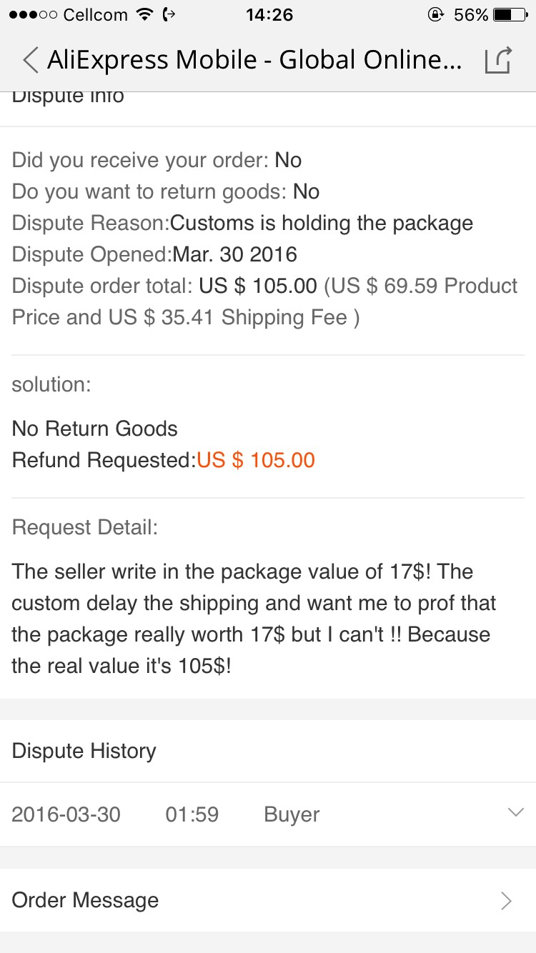
Task: Tap the signal strength dots
Action: [34, 15]
